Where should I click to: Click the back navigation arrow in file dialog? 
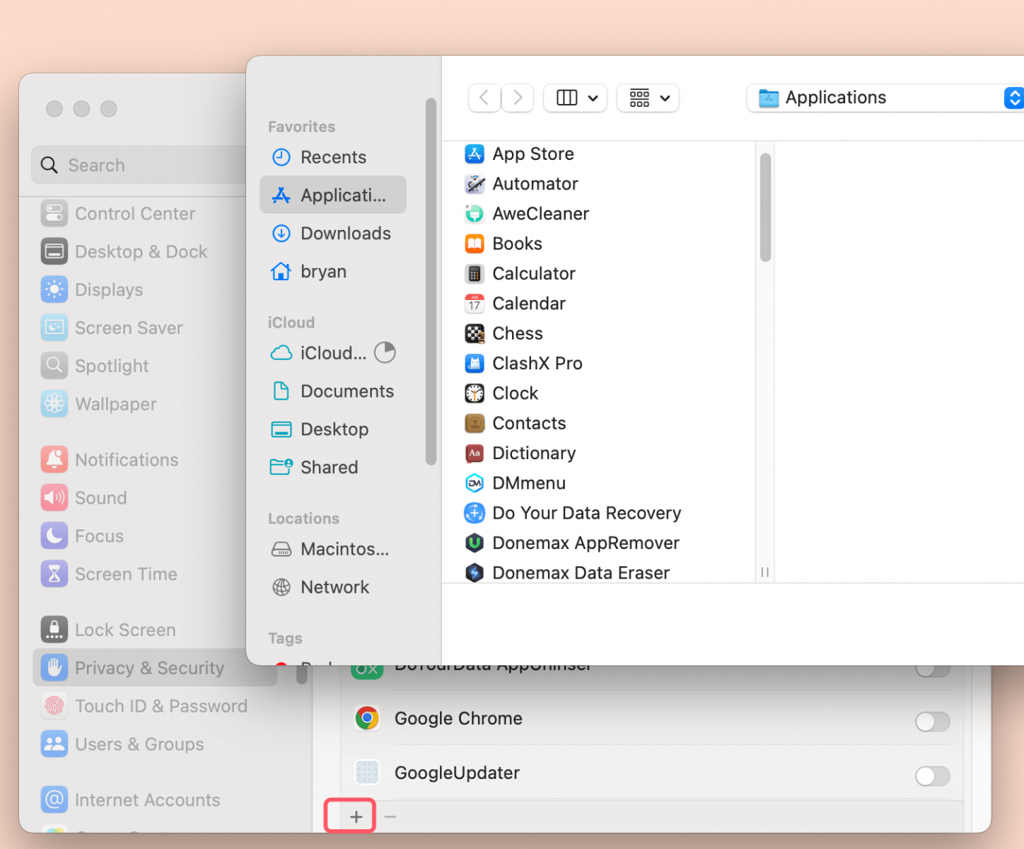click(x=484, y=98)
